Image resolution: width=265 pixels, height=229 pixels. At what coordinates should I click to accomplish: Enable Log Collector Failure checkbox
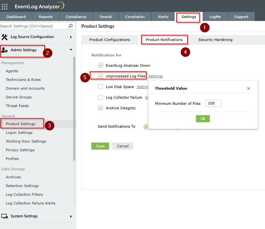(101, 97)
